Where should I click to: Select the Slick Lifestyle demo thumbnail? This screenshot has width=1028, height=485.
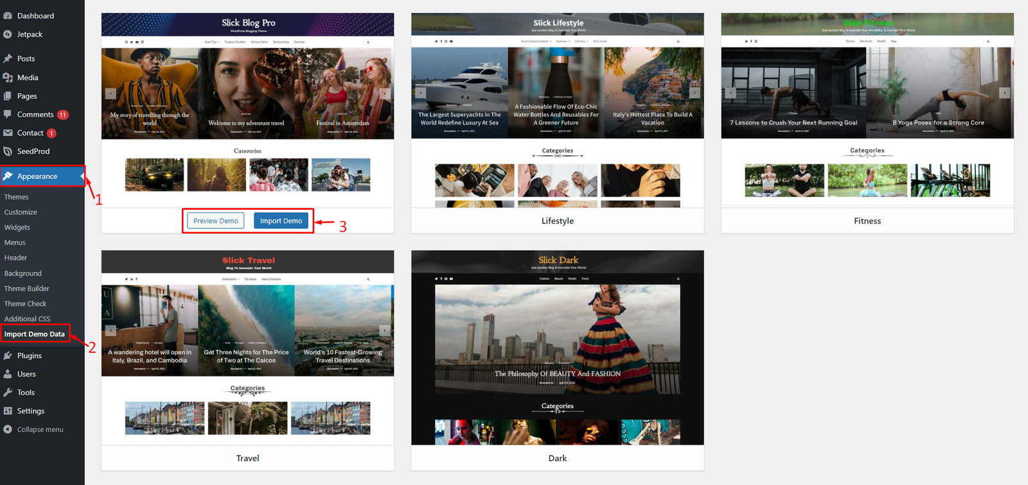558,110
